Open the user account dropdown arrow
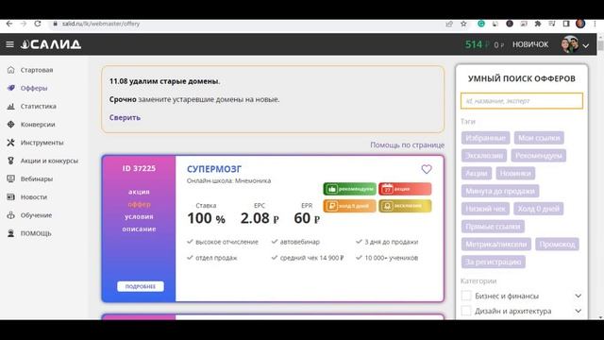604x340 pixels. (586, 46)
